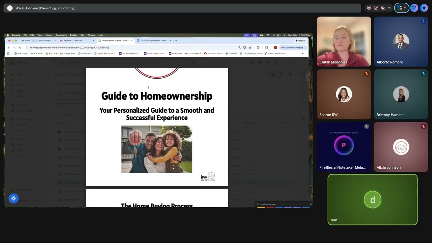Select Alberto Romero participant tile
The image size is (432, 243).
coord(401,42)
